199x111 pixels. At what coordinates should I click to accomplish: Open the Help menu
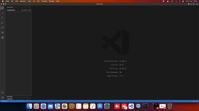point(58,1)
